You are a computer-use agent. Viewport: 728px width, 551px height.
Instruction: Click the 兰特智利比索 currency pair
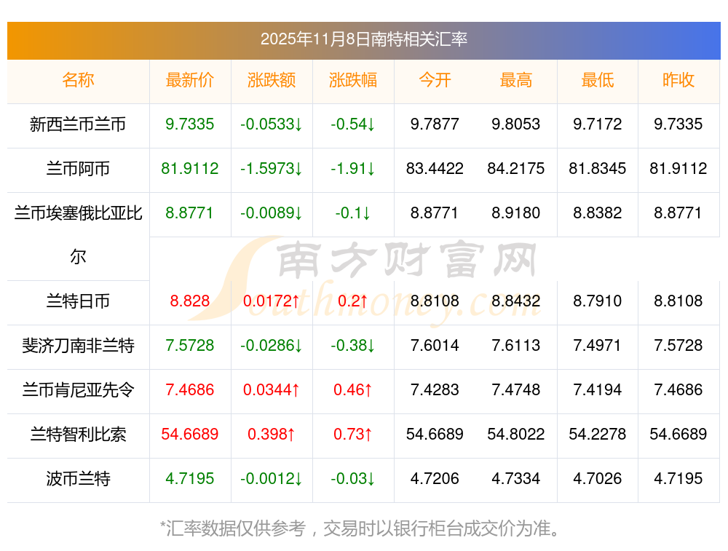coord(78,435)
